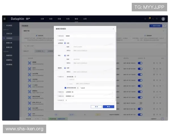This screenshot has height=136, width=170.
Task: Click the info icon next to 按内容扫描
Action: click(x=75, y=76)
